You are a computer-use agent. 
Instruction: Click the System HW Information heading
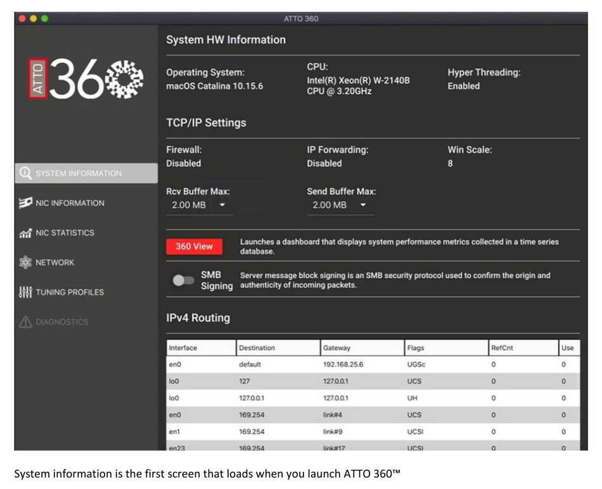click(x=226, y=40)
